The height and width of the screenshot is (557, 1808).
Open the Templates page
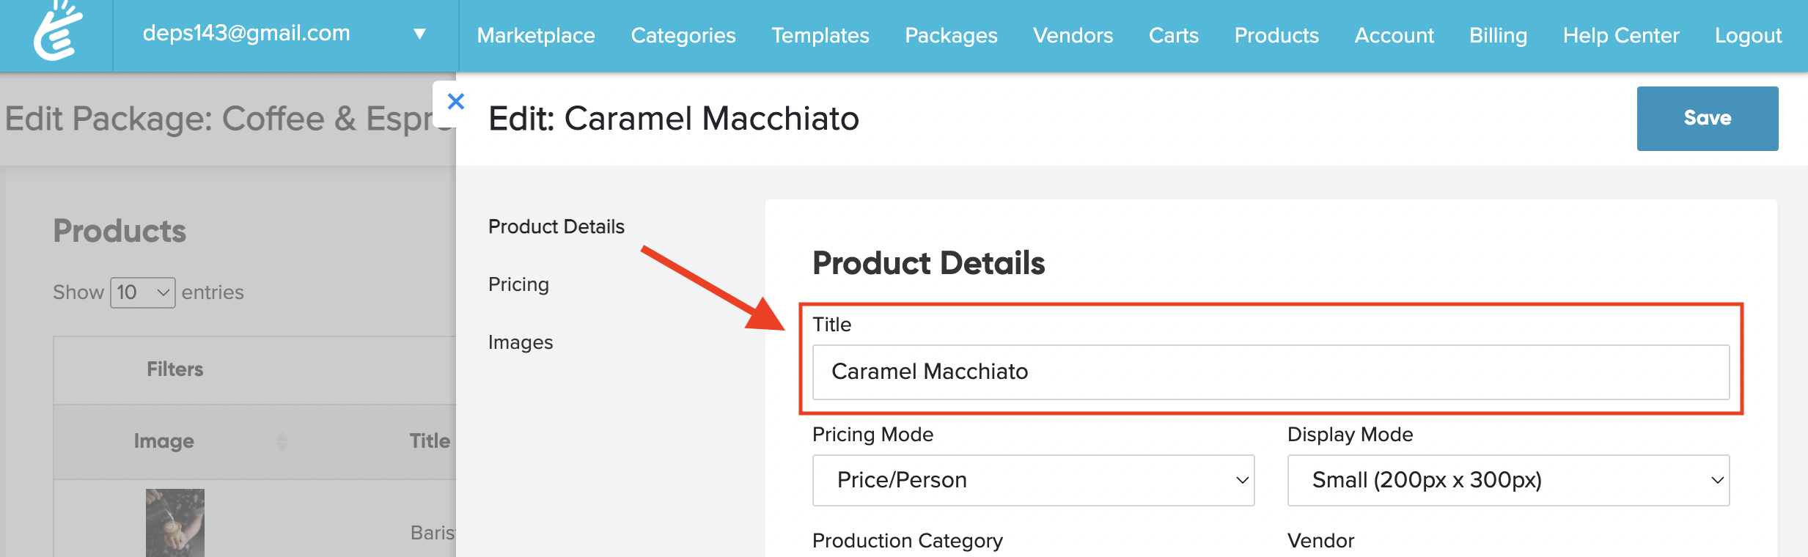pyautogui.click(x=820, y=35)
